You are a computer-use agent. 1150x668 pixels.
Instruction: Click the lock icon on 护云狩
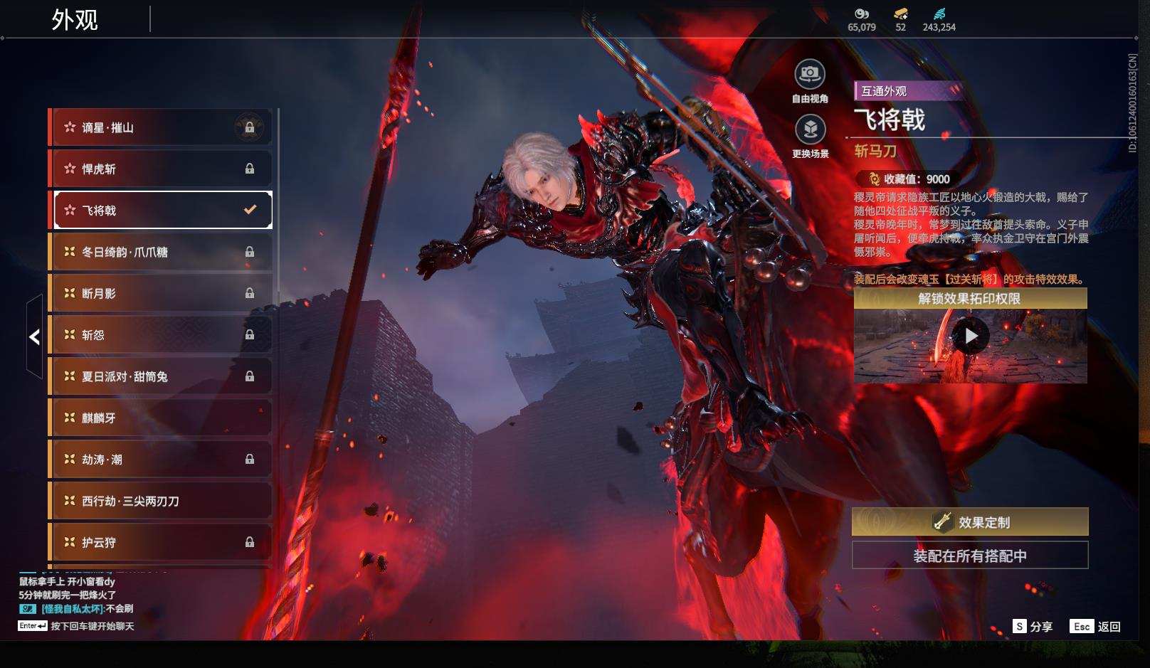[x=250, y=542]
